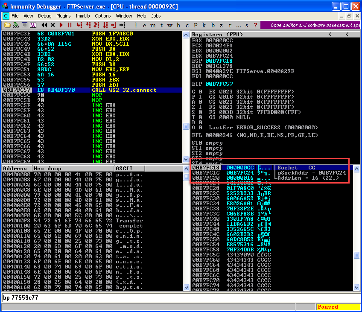Viewport: 362px width, 312px height.
Task: Close the debugged program with the X icon
Action: click(x=53, y=25)
